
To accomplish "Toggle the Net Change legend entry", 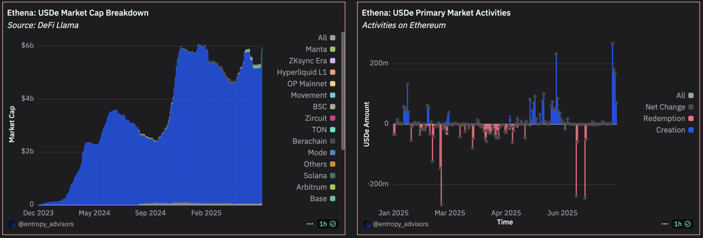I will pos(669,107).
